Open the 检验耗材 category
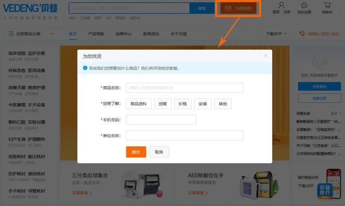Viewport: 345px width, 206px height. [17, 156]
